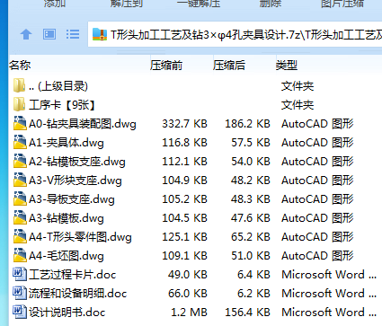Viewport: 382px width, 326px height.
Task: Click the A3-导板支座.dwg file icon
Action: coord(20,198)
